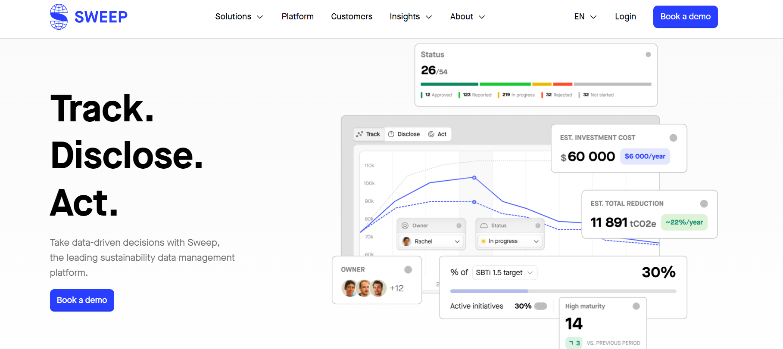Open the Customers page
Viewport: 783px width, 349px height.
pos(352,17)
